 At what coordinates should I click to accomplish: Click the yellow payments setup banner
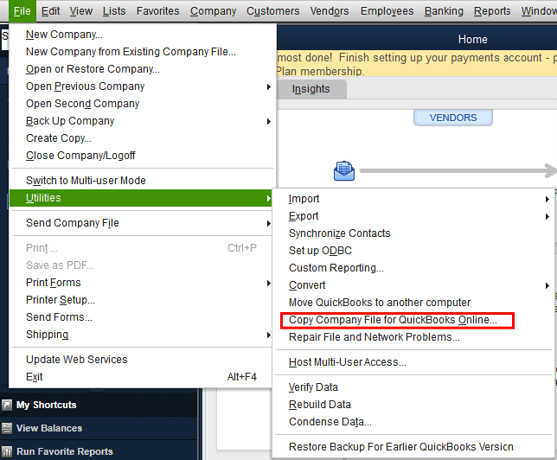pyautogui.click(x=416, y=64)
